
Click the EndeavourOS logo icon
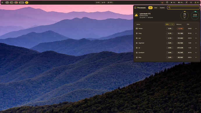pyautogui.click(x=136, y=15)
